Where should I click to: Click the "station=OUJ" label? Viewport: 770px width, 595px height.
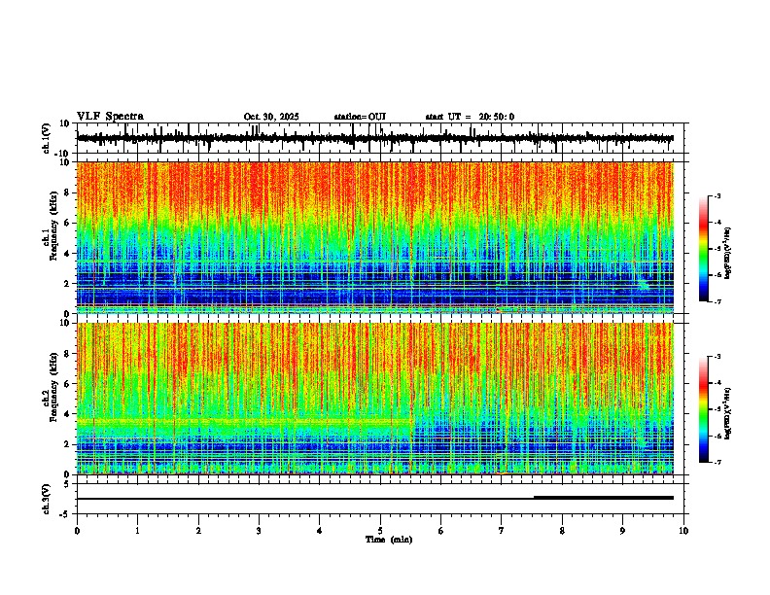point(360,117)
